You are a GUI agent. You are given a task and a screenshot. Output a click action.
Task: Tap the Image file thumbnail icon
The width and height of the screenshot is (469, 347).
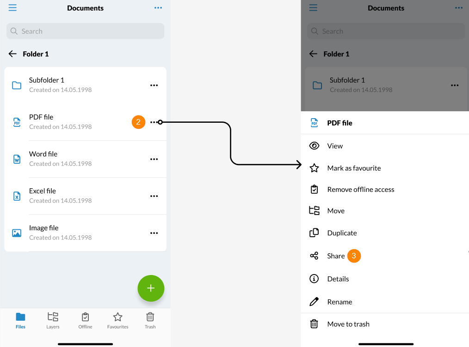17,233
